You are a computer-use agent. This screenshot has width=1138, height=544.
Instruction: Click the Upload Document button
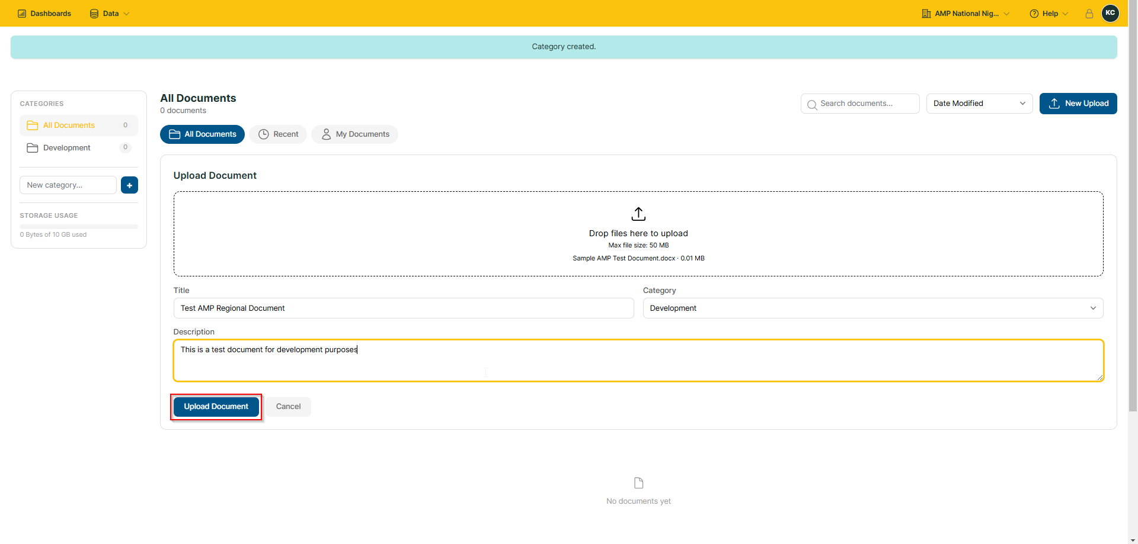(x=216, y=407)
